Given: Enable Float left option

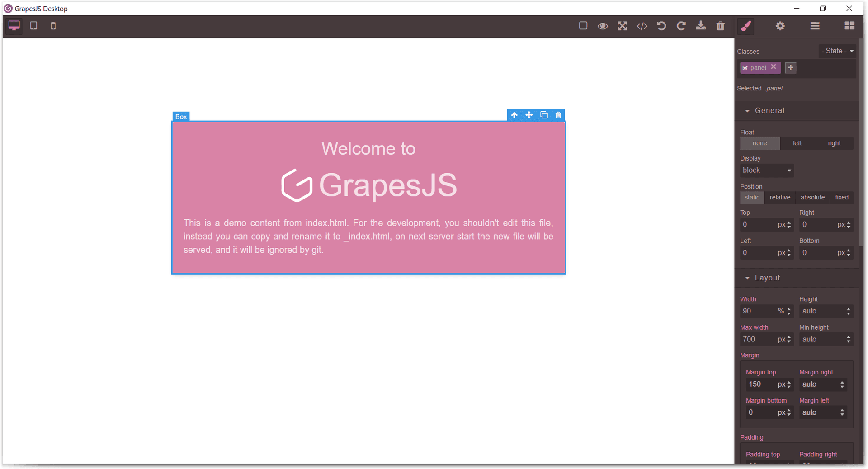Looking at the screenshot, I should pos(797,143).
